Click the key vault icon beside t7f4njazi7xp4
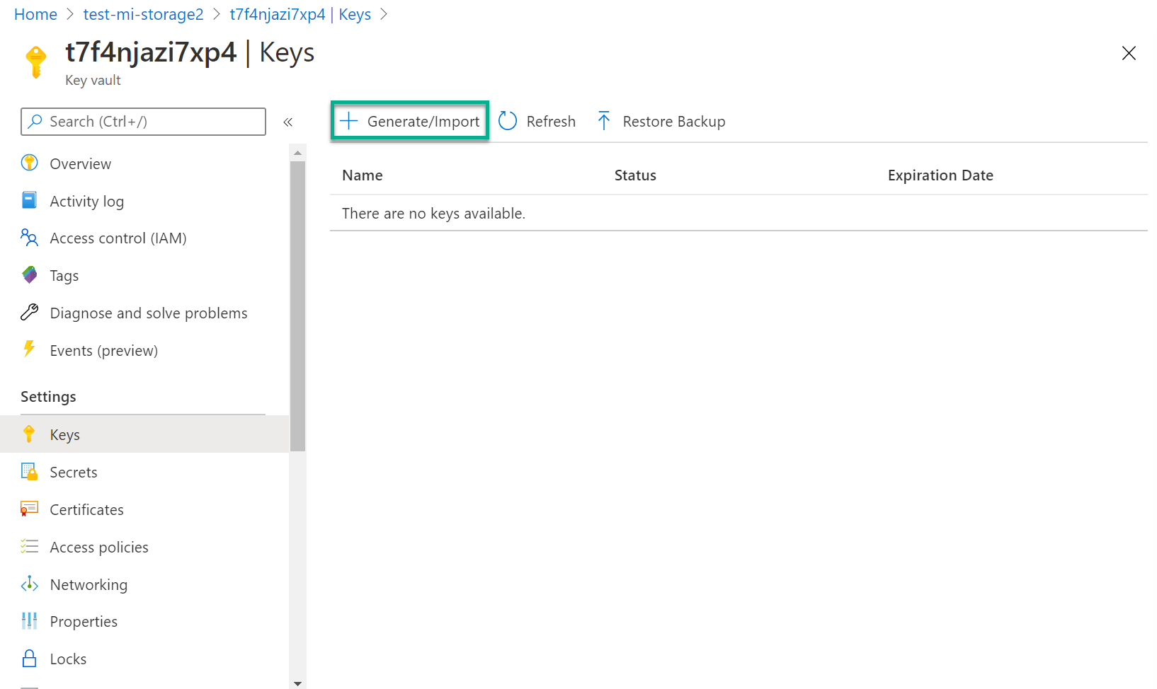1157x689 pixels. (35, 62)
